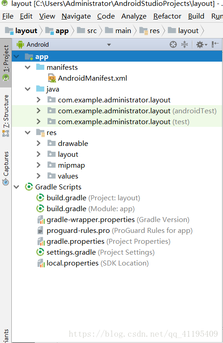Image resolution: width=223 pixels, height=343 pixels.
Task: Click the proguard-rules.pro file icon
Action: click(x=40, y=231)
